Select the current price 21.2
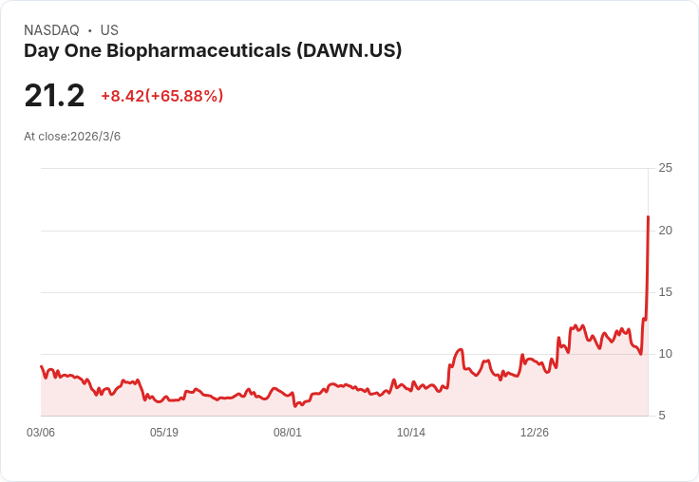This screenshot has width=699, height=482. [54, 96]
